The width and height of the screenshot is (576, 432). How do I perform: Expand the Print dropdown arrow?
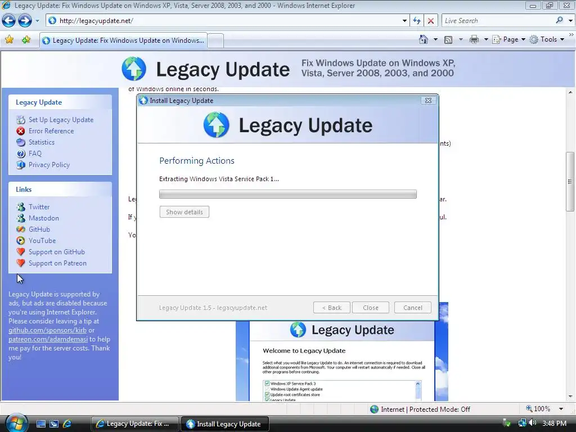tap(485, 39)
